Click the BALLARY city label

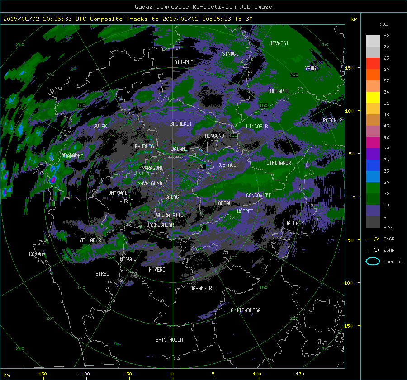[x=294, y=223]
